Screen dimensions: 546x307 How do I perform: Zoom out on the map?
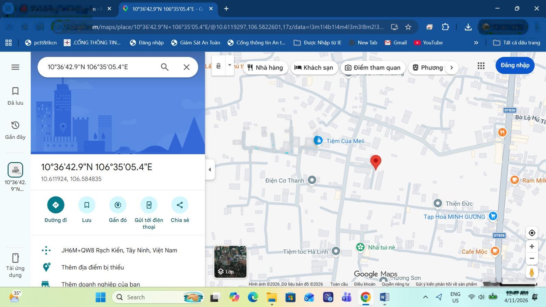(532, 258)
